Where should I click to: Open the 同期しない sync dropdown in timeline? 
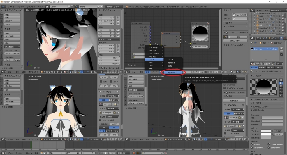click(124, 153)
